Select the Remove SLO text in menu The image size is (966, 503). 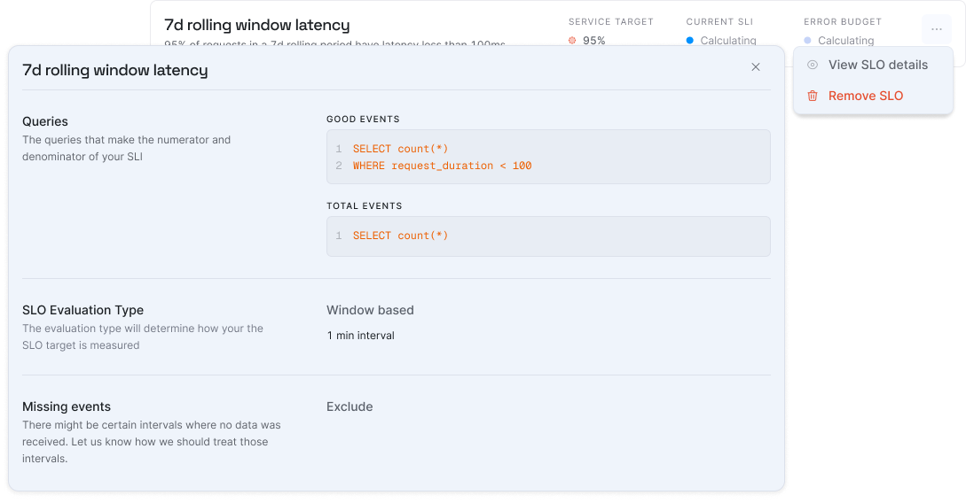click(x=865, y=97)
